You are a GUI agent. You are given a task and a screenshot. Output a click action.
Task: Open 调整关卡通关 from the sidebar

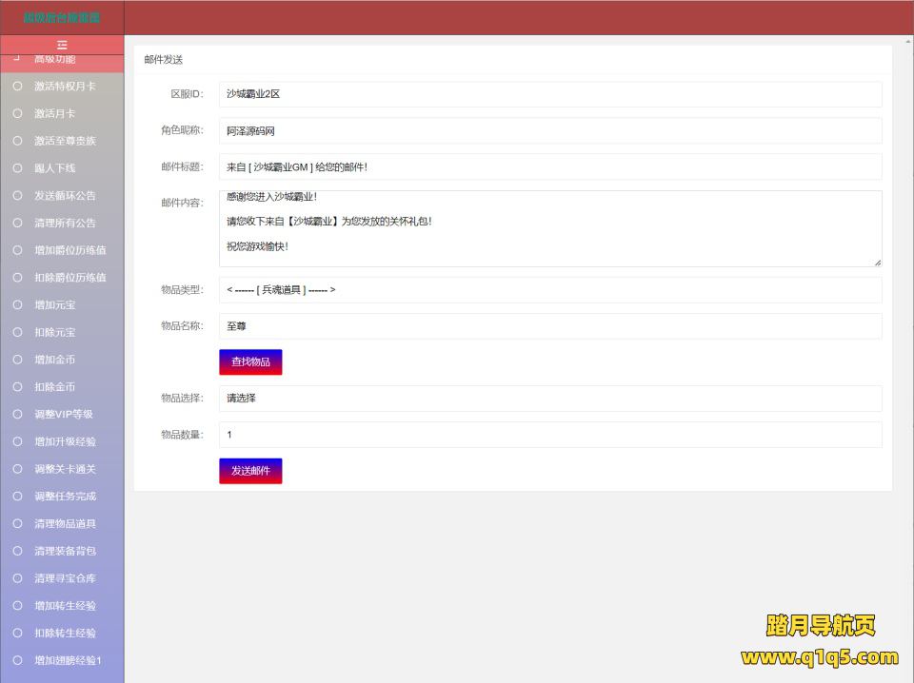[65, 469]
